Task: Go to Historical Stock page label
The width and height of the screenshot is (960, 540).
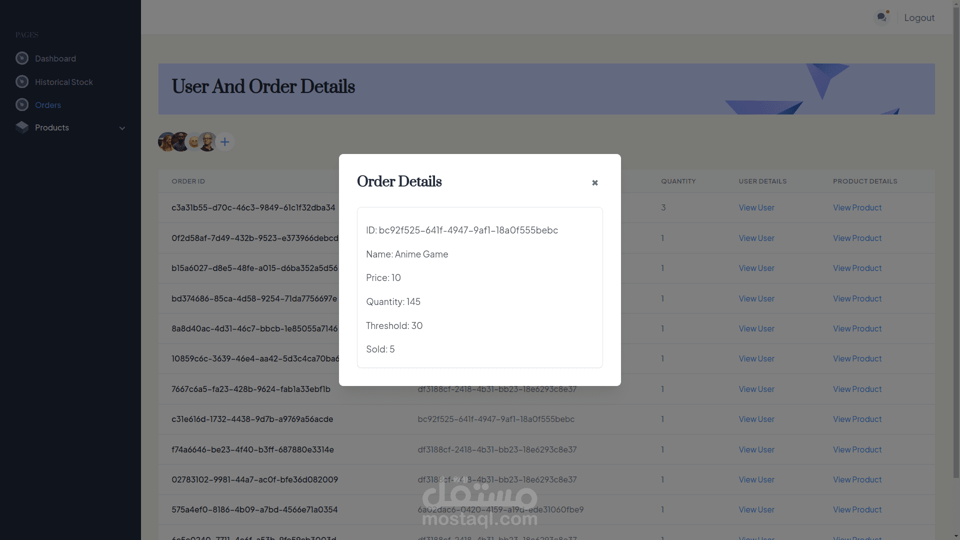Action: point(64,82)
